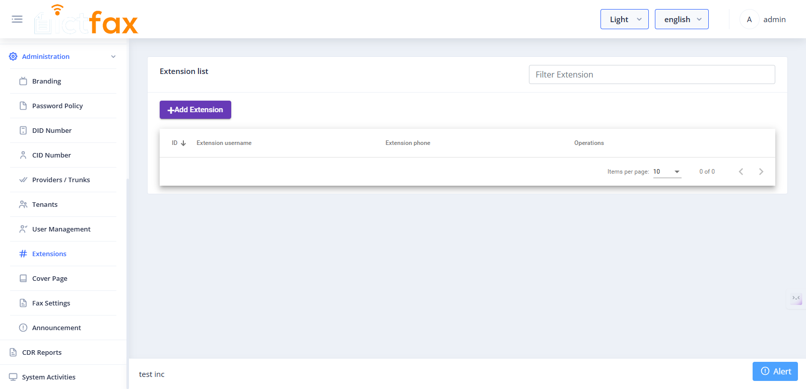Click the test inc footer text

click(152, 374)
